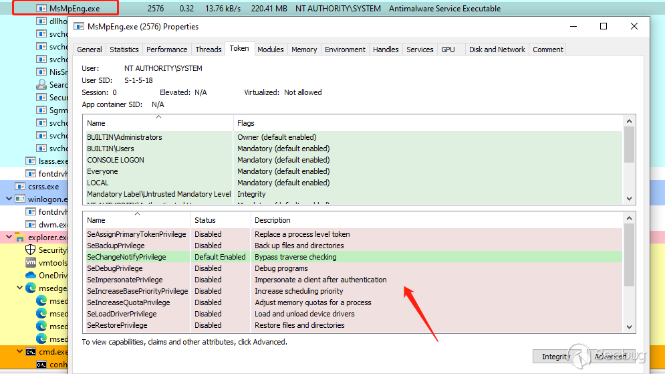Click the Security shield process icon
The height and width of the screenshot is (374, 665).
pyautogui.click(x=30, y=250)
